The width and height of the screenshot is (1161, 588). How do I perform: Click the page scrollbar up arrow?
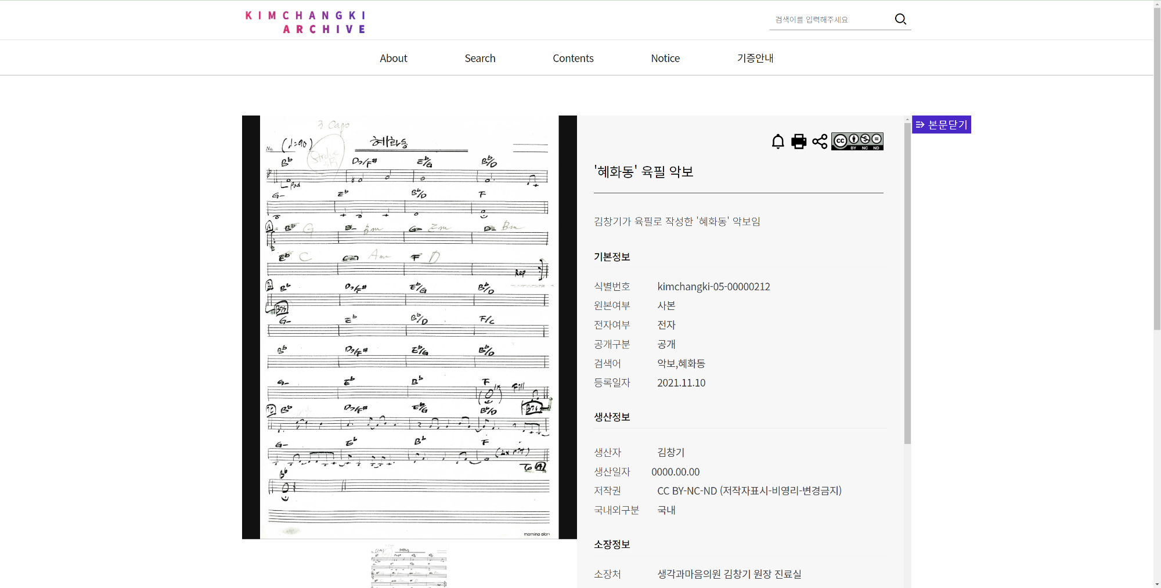(x=1157, y=4)
